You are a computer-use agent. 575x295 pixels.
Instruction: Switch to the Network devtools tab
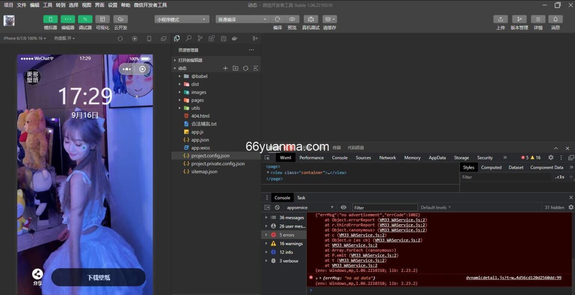pyautogui.click(x=387, y=158)
